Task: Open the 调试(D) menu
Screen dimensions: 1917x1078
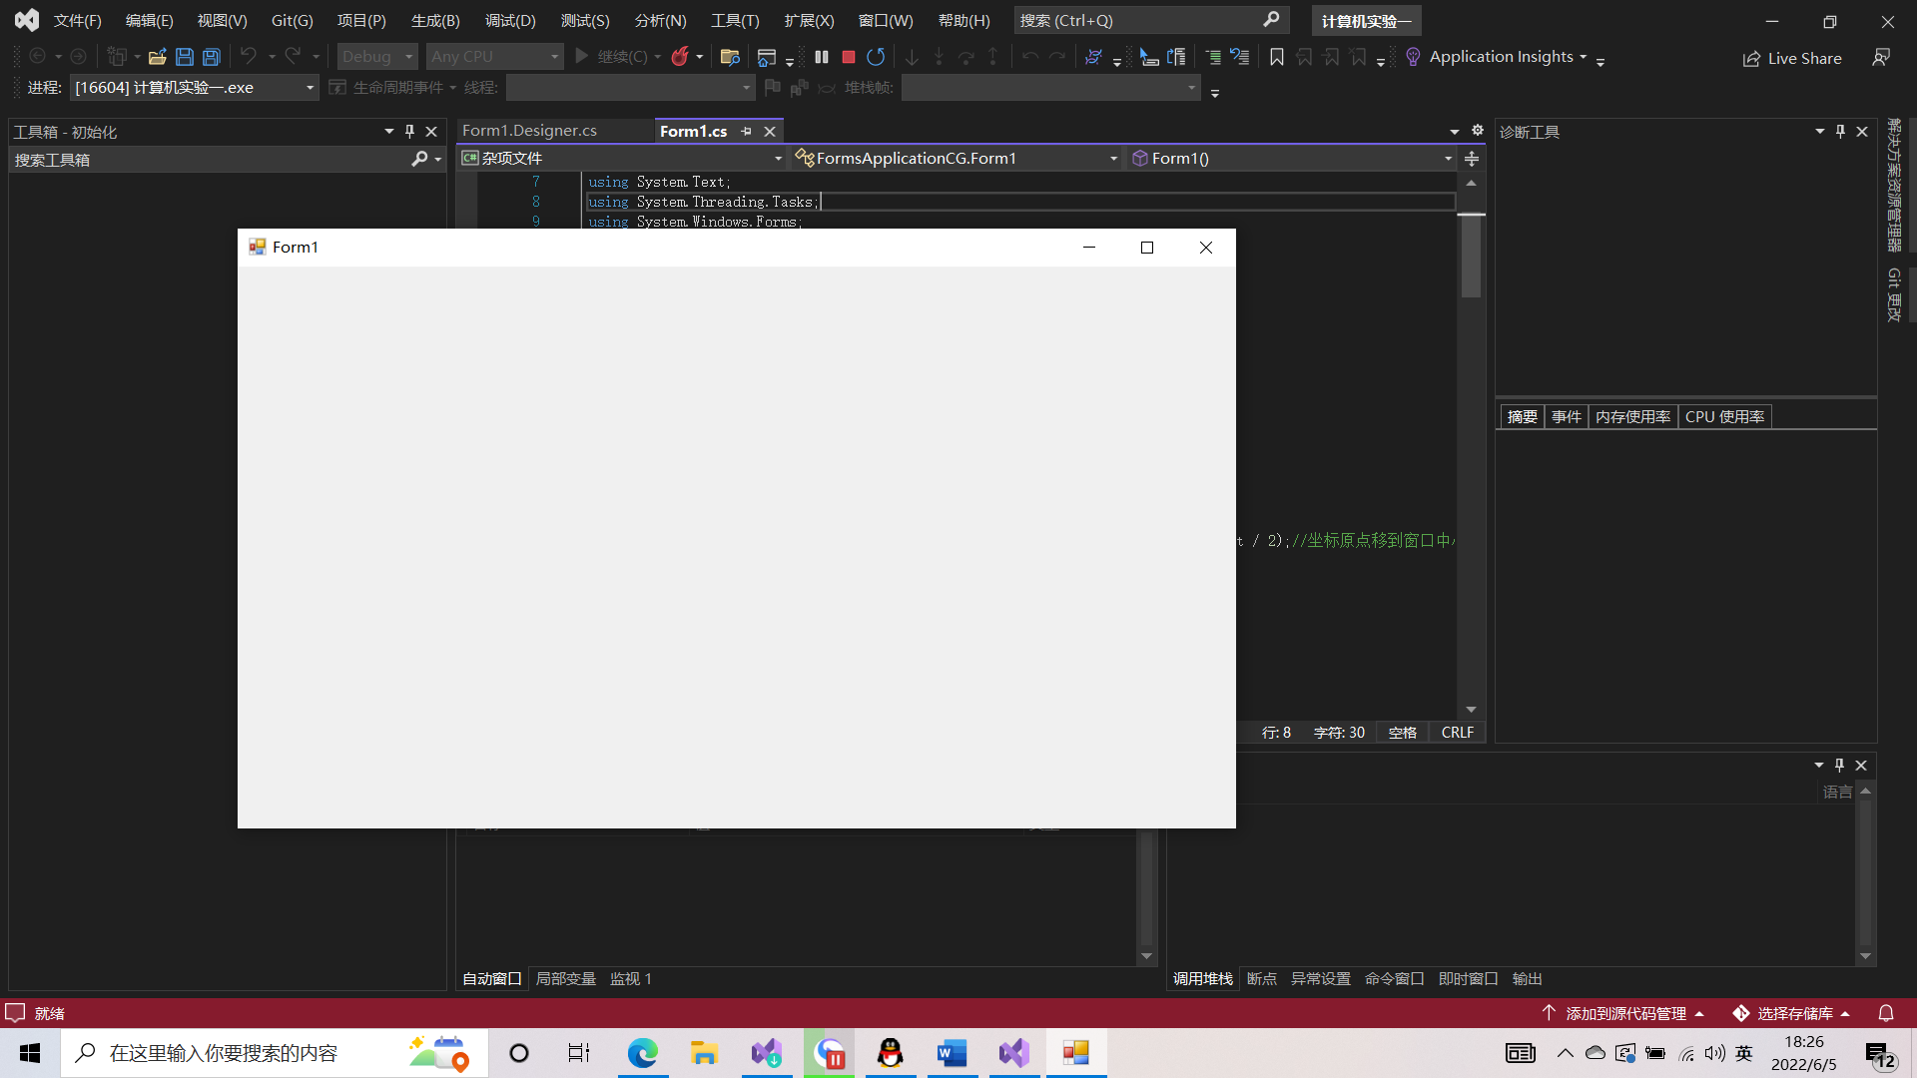Action: [510, 20]
